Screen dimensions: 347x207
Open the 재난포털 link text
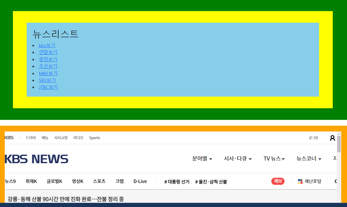(313, 181)
